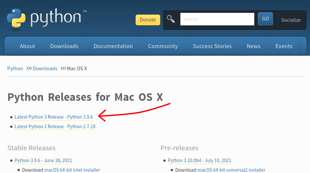Open Latest Python 3 Release - Python 3.9.6

click(54, 117)
